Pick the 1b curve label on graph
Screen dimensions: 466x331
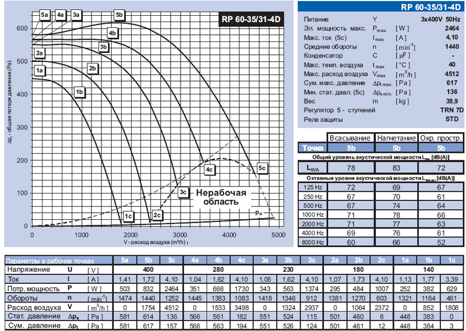pos(80,91)
